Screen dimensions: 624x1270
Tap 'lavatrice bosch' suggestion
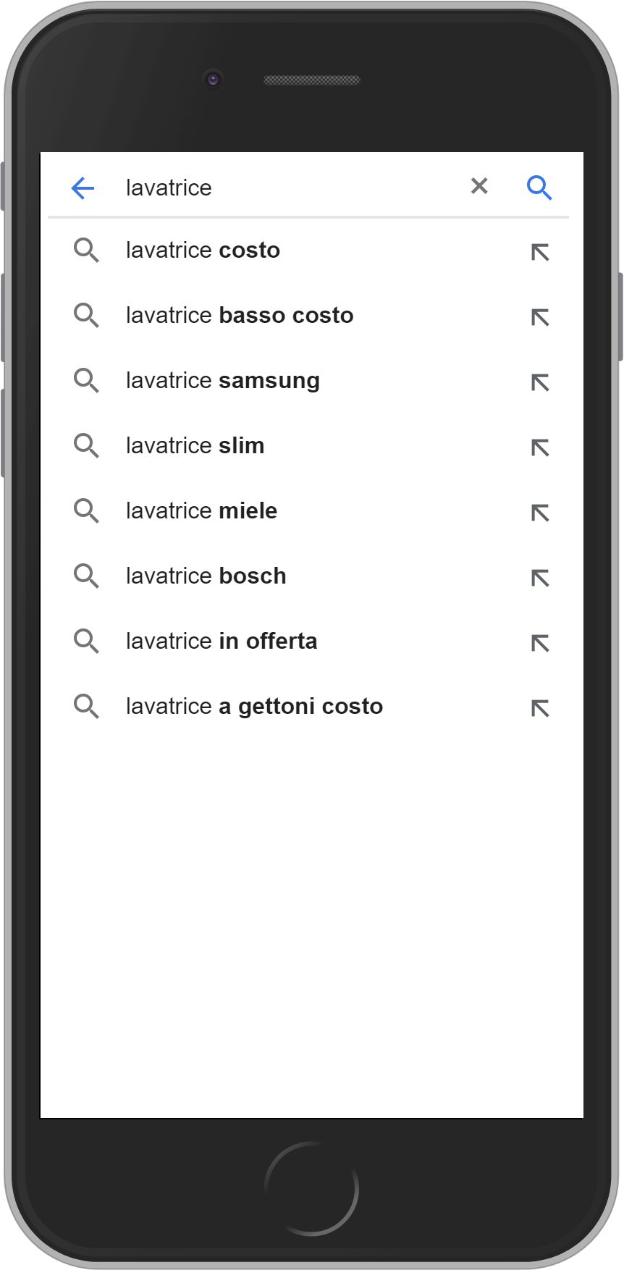[206, 576]
